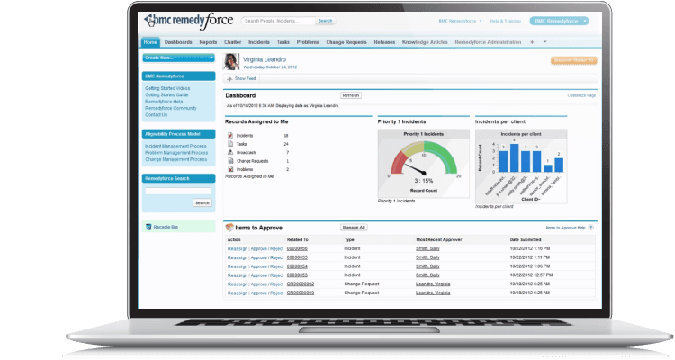Open the BMC Remedyforce user menu
675x360 pixels.
coord(460,21)
